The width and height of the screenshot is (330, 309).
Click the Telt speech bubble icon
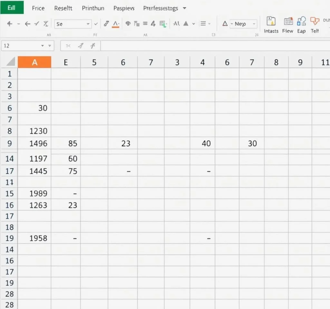click(x=315, y=22)
